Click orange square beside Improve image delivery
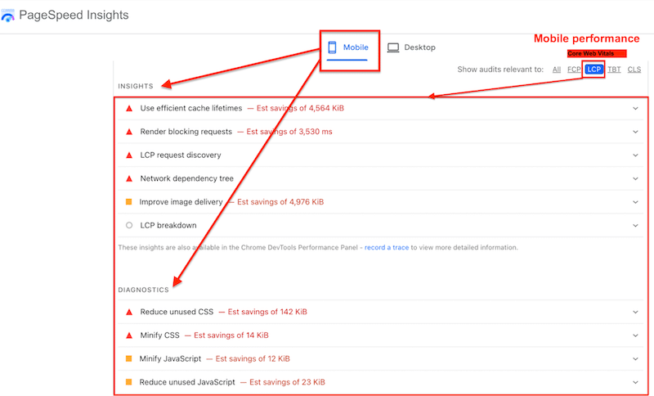 129,202
